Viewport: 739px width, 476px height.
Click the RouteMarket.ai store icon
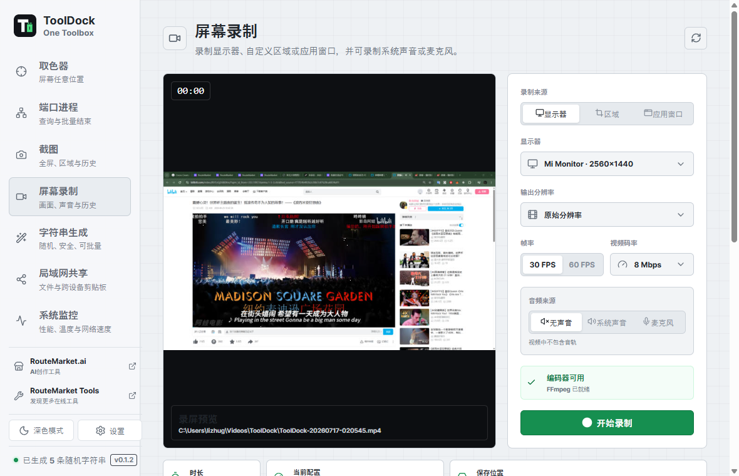pos(19,366)
